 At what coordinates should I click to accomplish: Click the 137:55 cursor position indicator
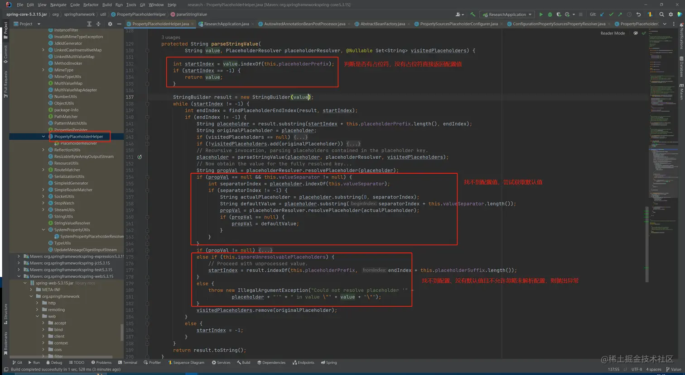613,370
